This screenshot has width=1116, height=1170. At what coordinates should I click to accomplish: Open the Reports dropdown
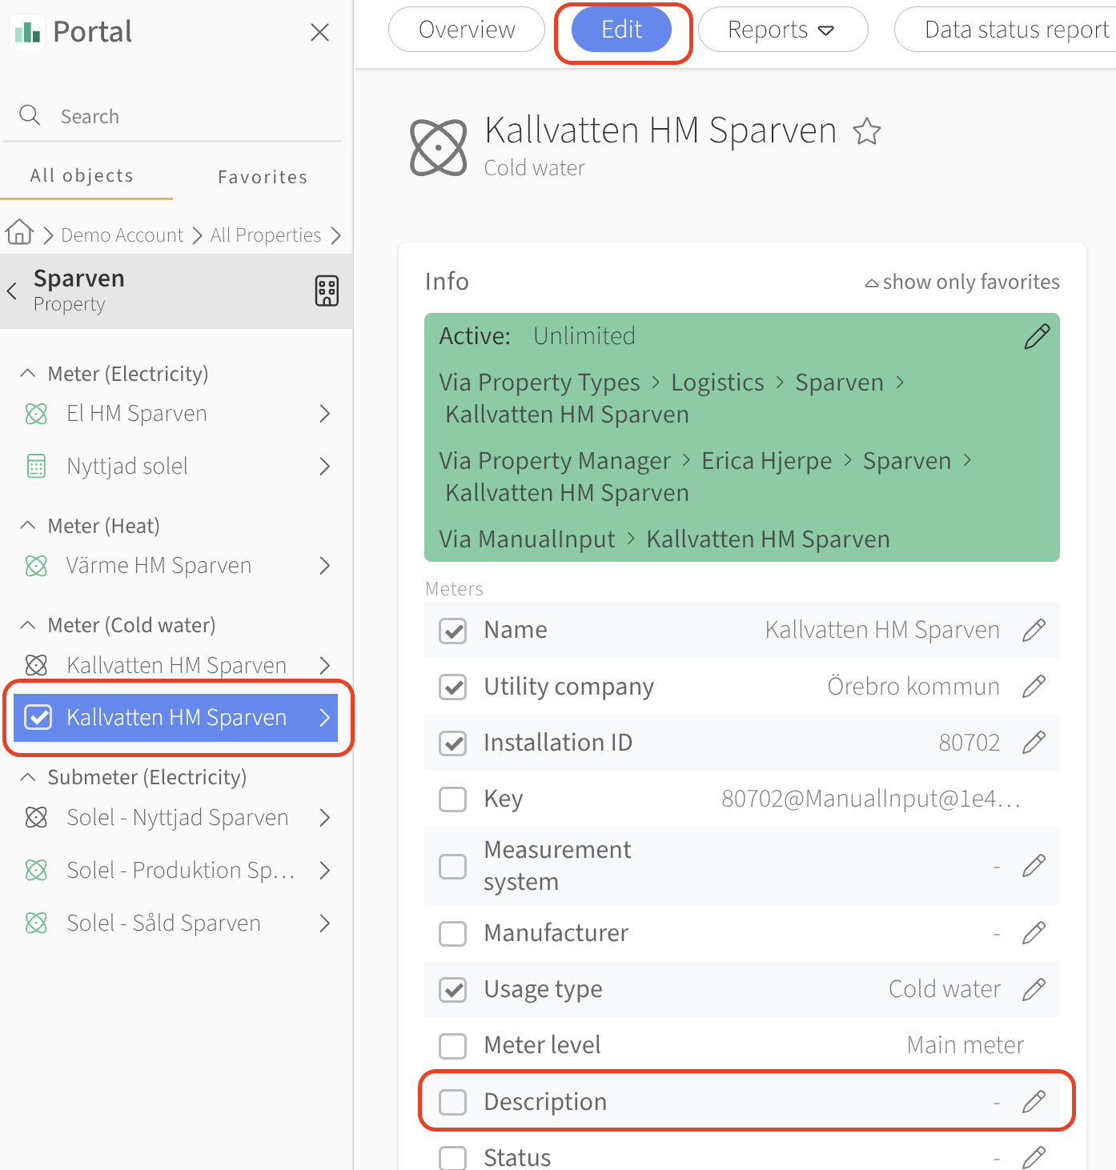[x=782, y=30]
